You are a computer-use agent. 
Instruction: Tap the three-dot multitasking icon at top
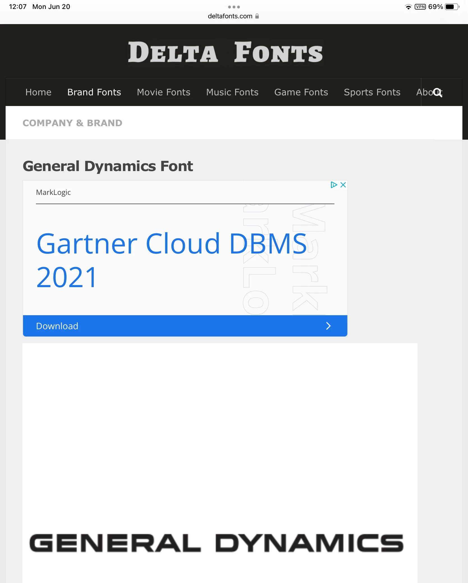point(234,7)
